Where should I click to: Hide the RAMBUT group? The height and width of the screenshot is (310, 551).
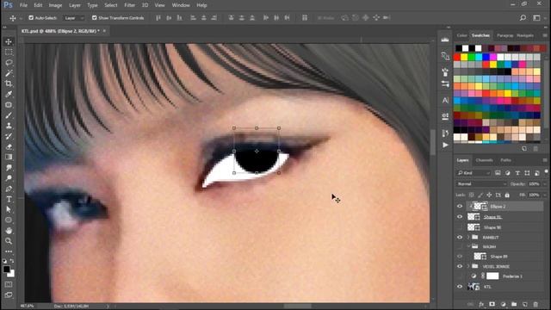(460, 238)
